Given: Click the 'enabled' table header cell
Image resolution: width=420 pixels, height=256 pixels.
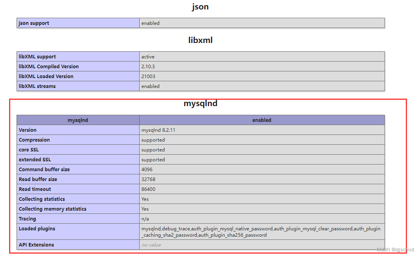Looking at the screenshot, I should (x=262, y=120).
